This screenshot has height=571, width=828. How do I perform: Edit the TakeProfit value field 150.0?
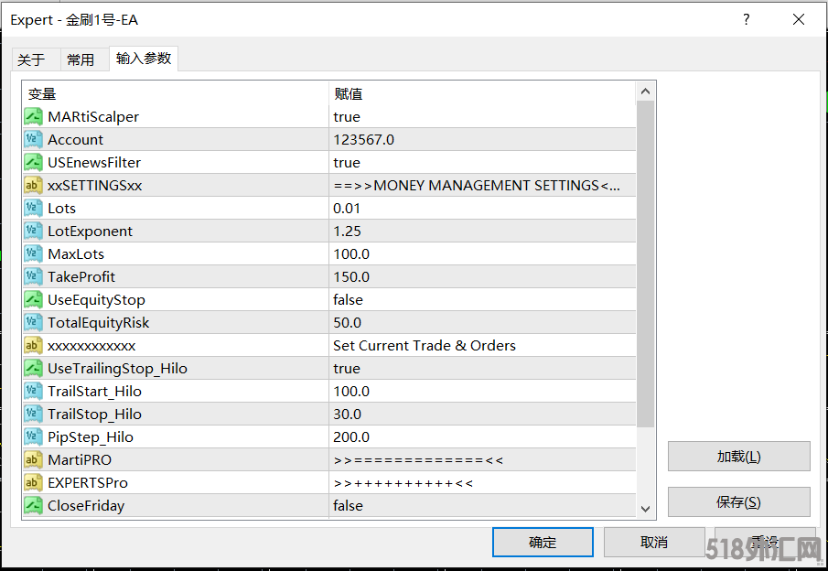pyautogui.click(x=481, y=276)
